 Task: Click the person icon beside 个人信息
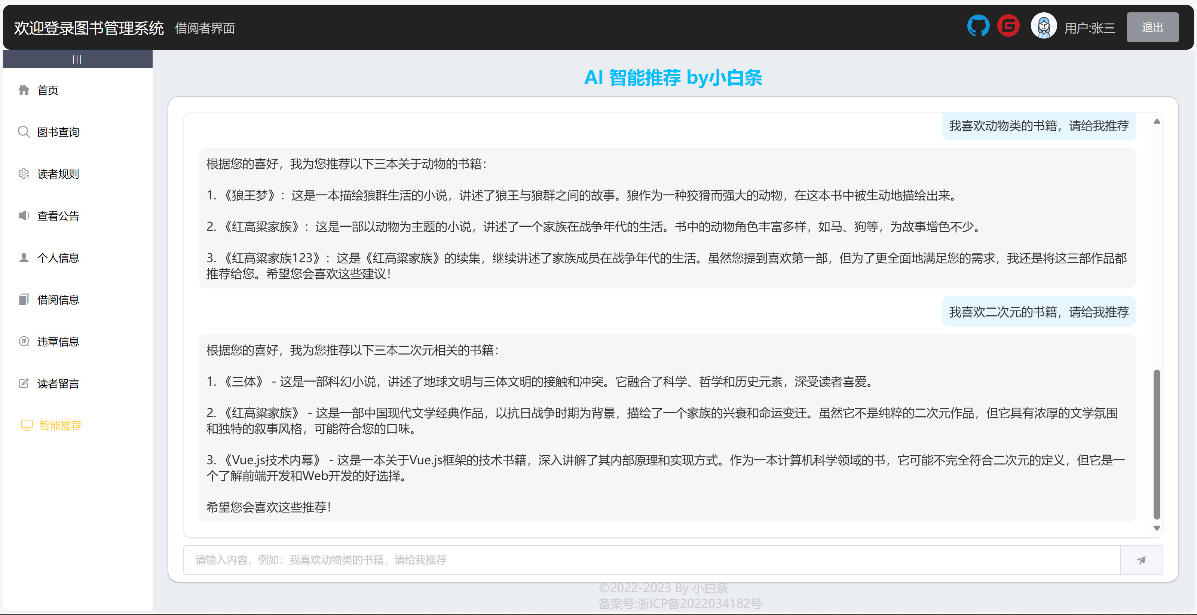tap(24, 257)
